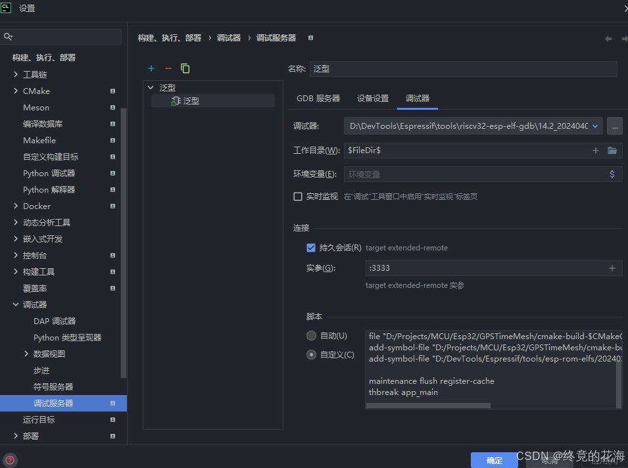Select the 泛型 server item in list
This screenshot has height=468, width=628.
tap(213, 101)
